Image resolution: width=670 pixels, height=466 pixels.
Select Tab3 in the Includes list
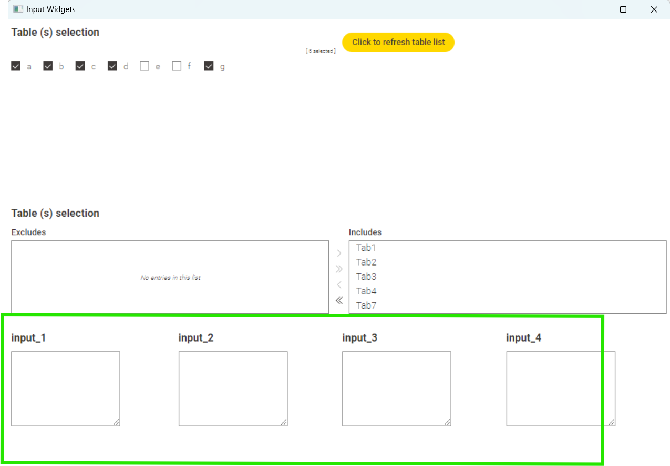click(366, 277)
